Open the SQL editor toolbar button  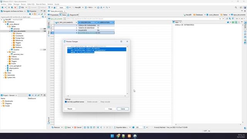[22, 7]
